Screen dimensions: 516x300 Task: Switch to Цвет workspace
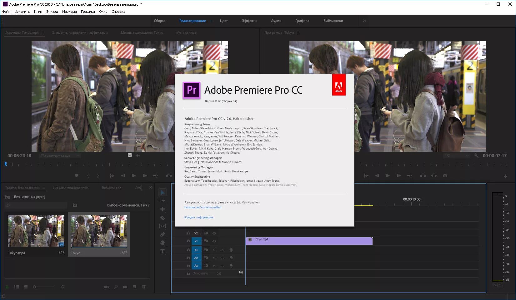coord(224,21)
